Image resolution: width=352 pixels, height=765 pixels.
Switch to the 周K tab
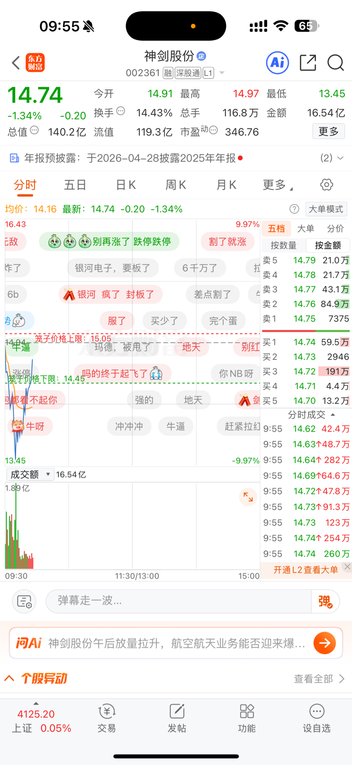[x=176, y=185]
